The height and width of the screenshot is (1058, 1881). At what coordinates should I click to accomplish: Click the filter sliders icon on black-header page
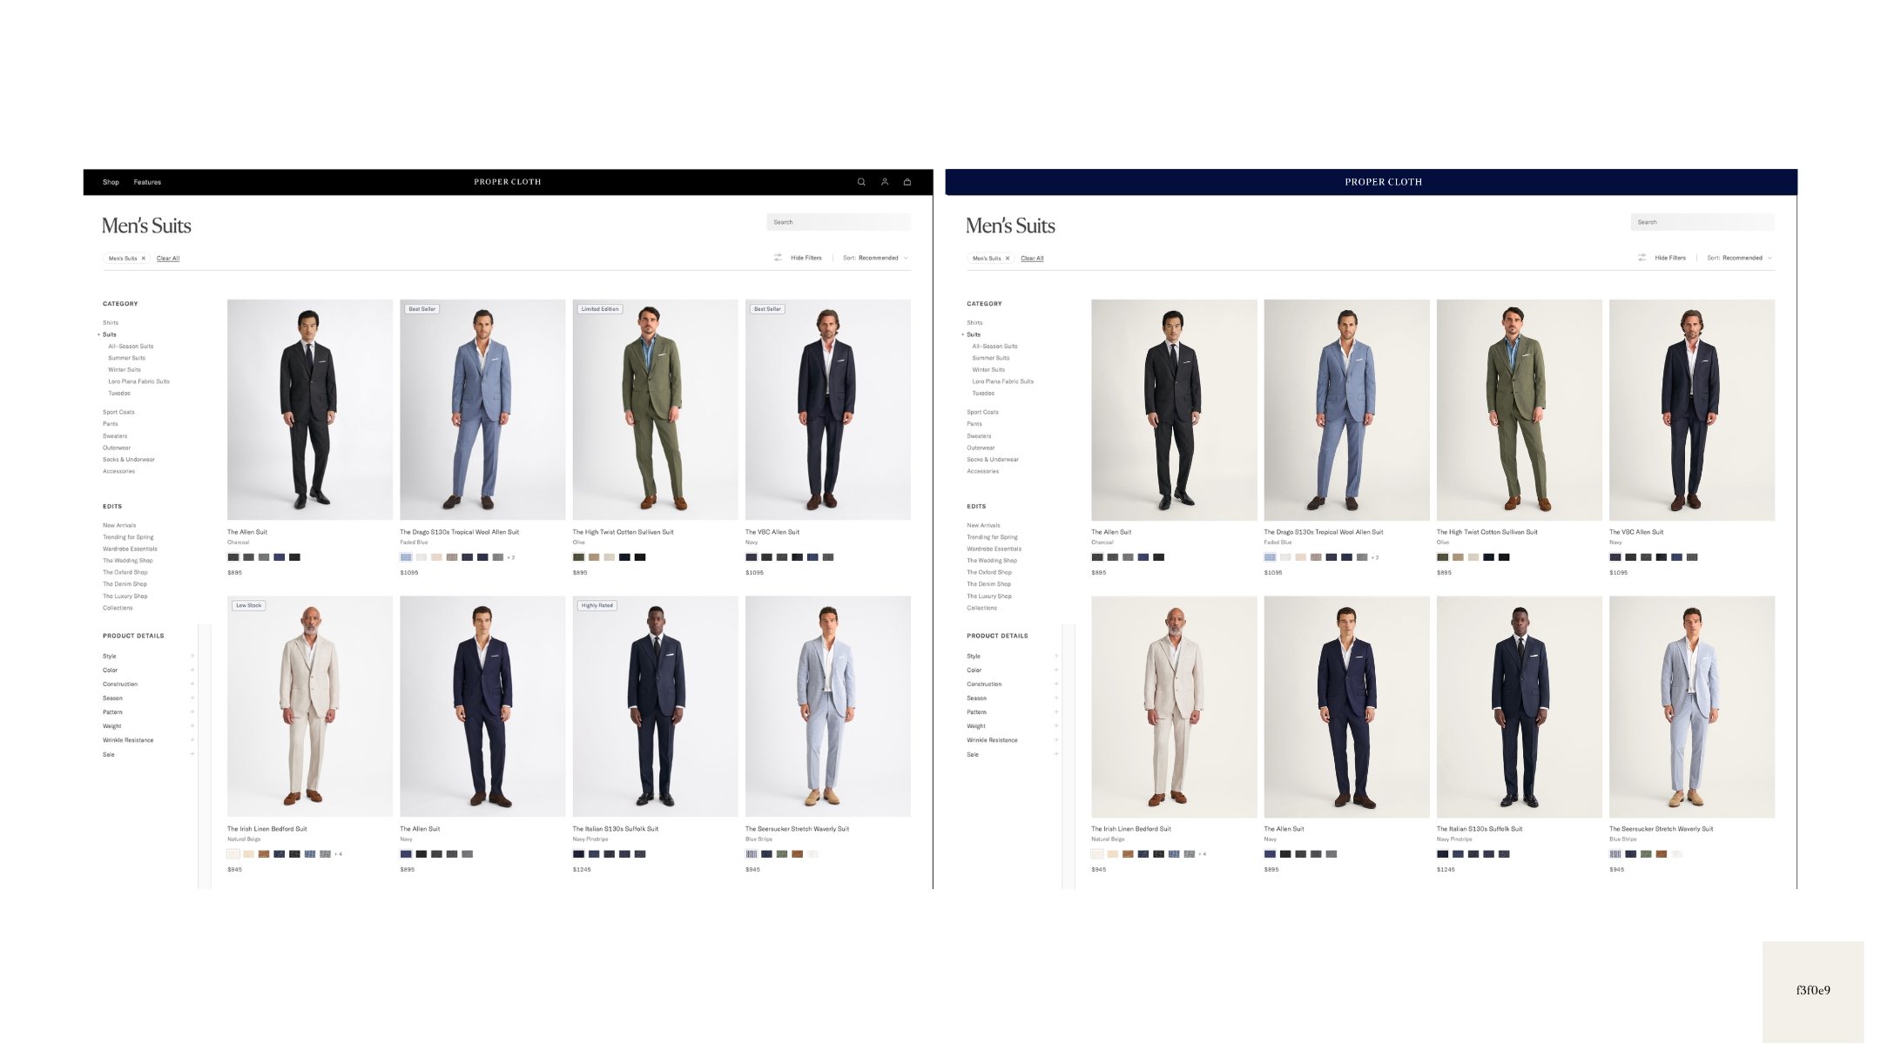778,258
